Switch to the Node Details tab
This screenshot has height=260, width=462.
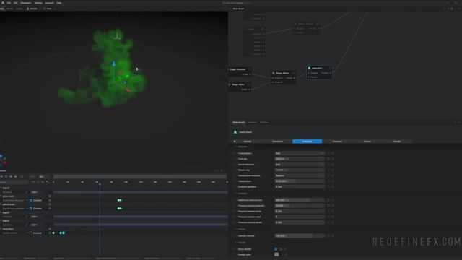coord(239,122)
